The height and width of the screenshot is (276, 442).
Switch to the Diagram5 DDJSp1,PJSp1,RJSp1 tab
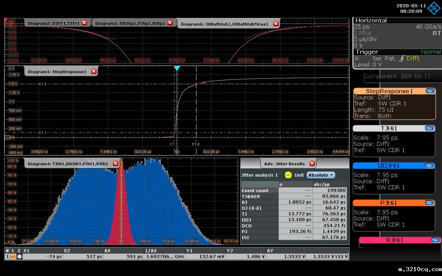pyautogui.click(x=130, y=23)
